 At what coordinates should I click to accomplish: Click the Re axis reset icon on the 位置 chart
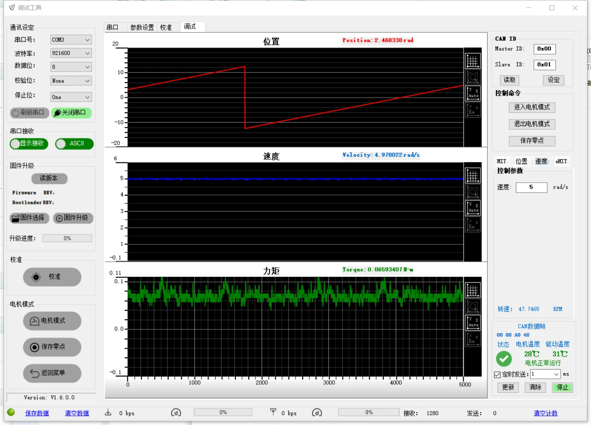pyautogui.click(x=472, y=110)
